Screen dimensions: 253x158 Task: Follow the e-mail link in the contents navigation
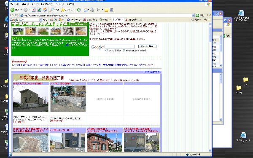80,65
